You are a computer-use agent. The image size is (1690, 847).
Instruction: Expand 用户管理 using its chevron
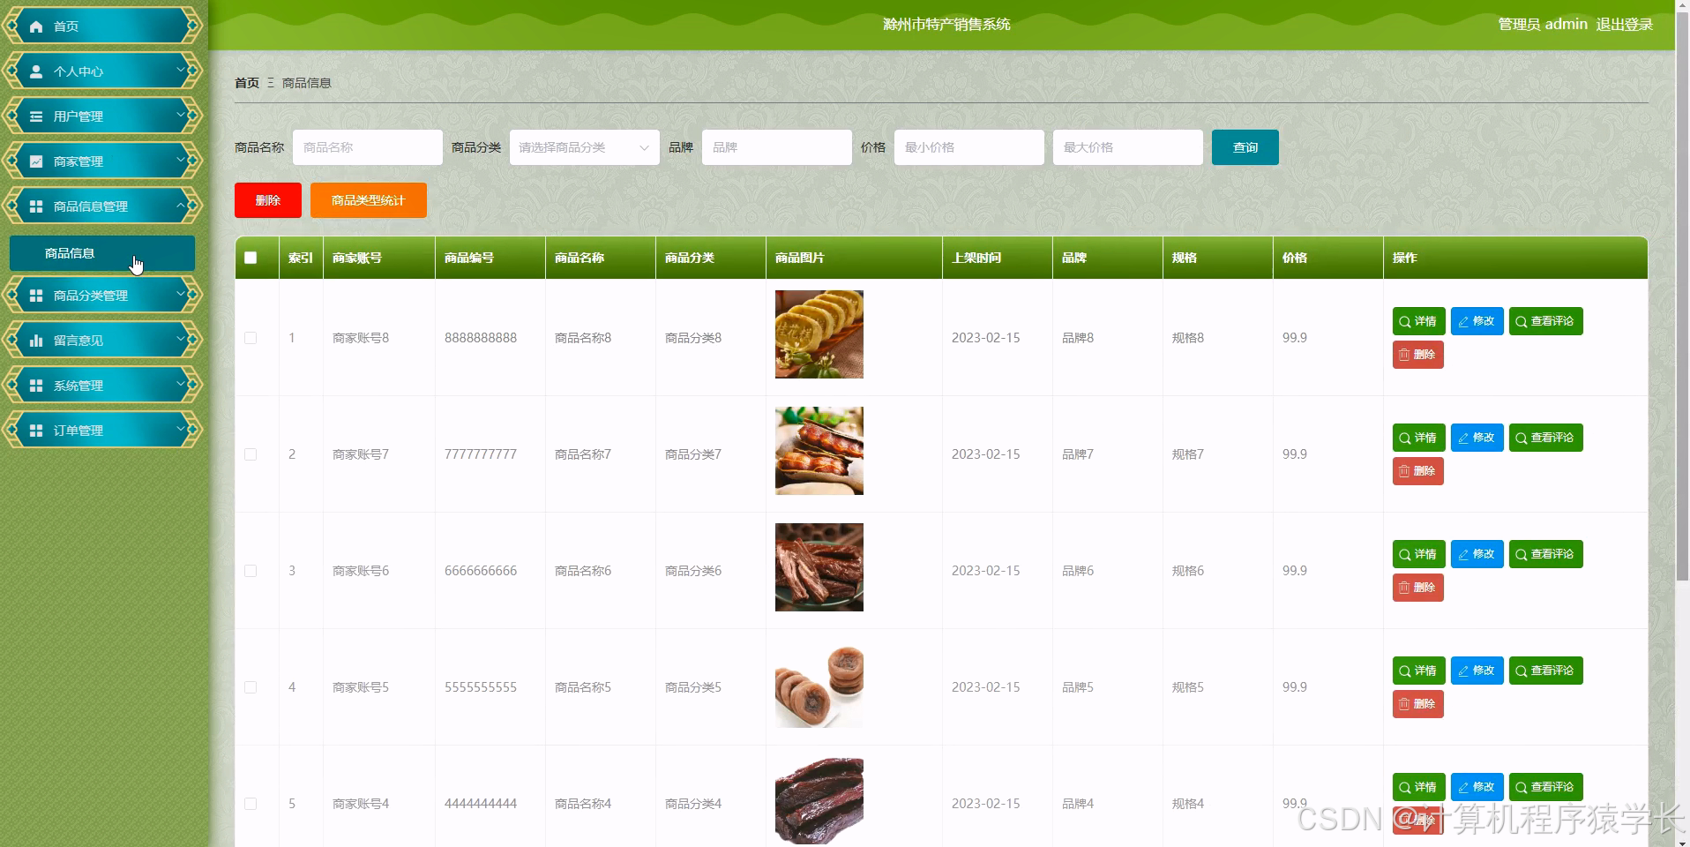pyautogui.click(x=181, y=115)
